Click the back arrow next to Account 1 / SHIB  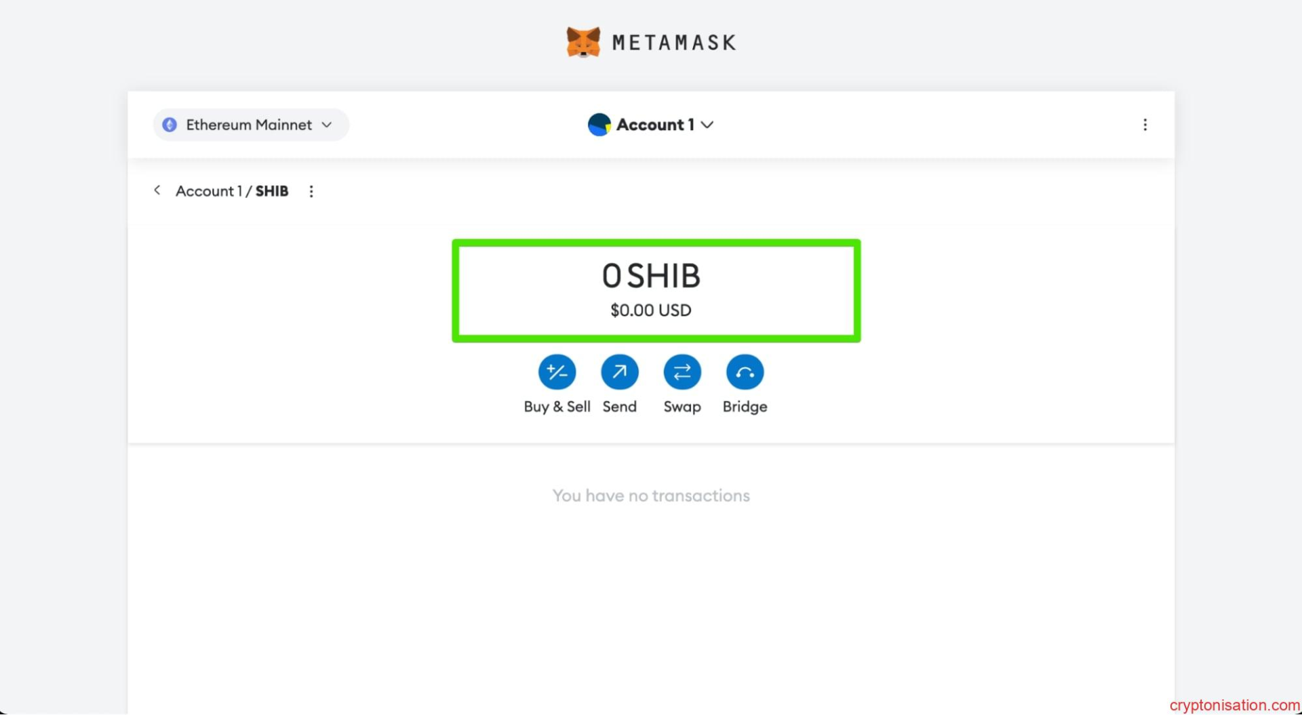pos(157,190)
